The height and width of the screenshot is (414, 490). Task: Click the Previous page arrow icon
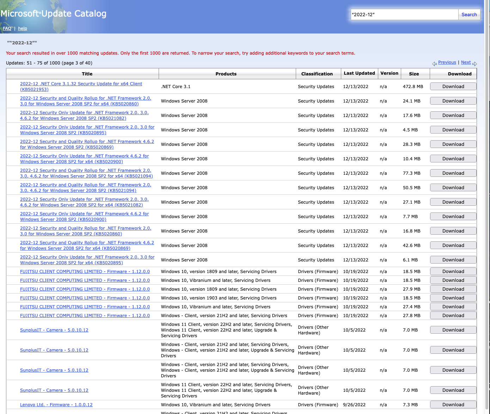tap(434, 64)
